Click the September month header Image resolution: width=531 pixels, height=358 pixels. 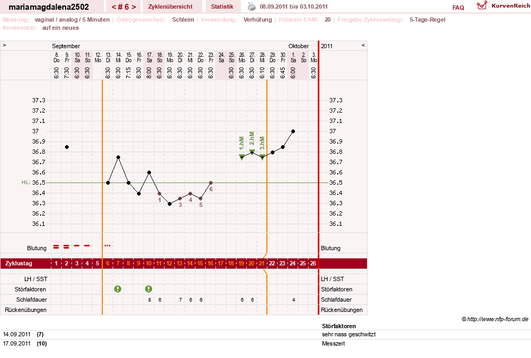[66, 46]
